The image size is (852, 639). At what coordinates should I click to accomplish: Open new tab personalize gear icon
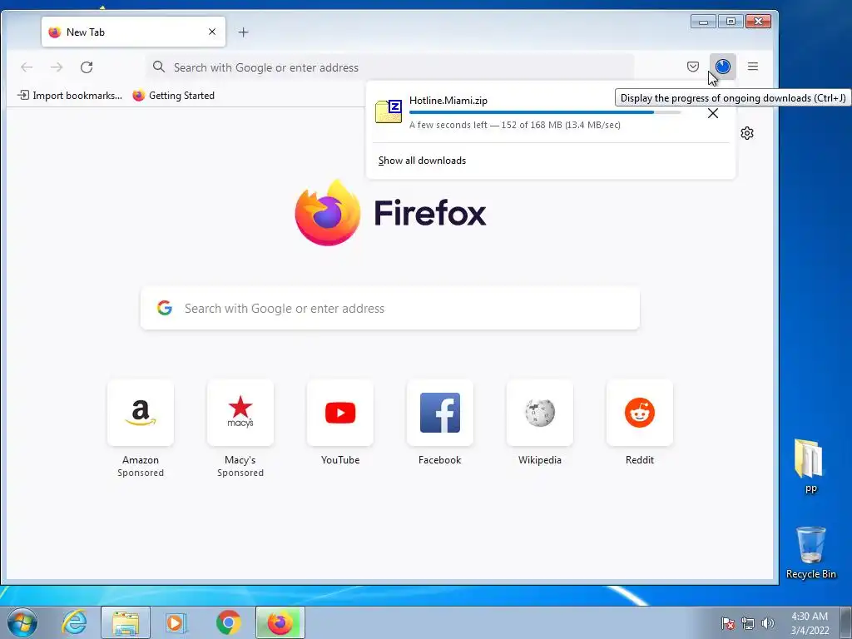(x=747, y=133)
